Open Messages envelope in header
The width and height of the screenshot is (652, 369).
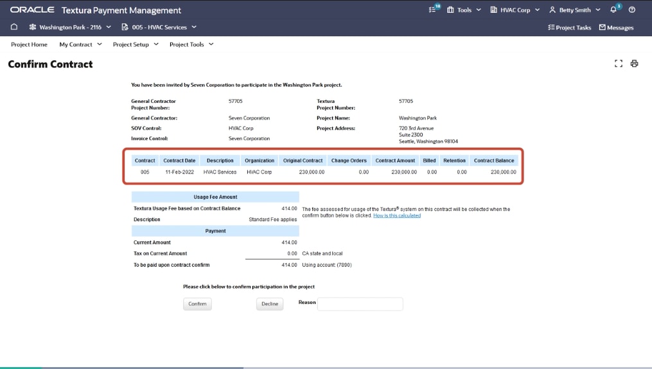click(616, 28)
